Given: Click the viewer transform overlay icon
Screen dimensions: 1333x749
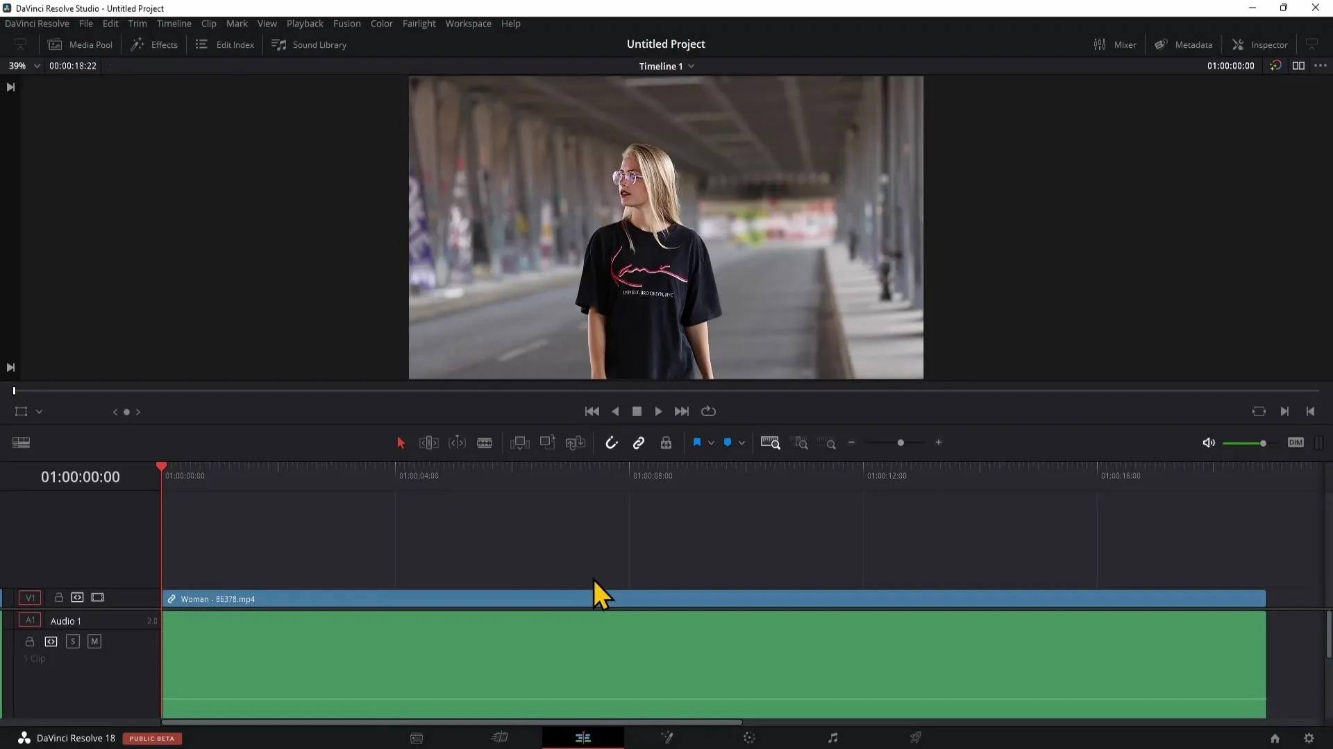Looking at the screenshot, I should click(x=21, y=411).
